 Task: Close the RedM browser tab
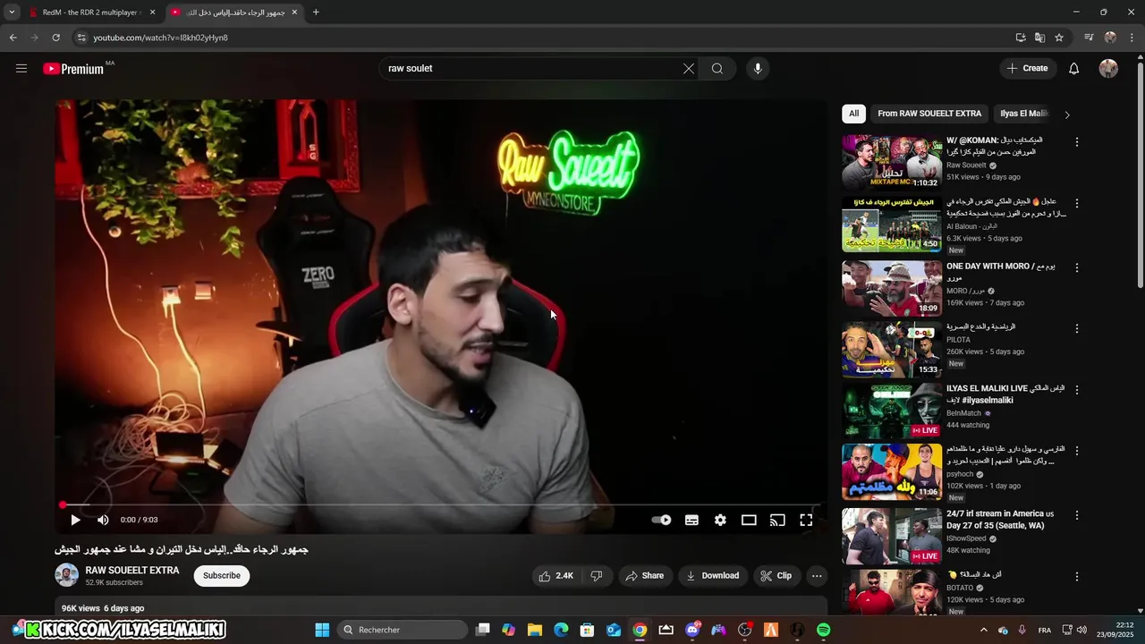click(x=152, y=13)
